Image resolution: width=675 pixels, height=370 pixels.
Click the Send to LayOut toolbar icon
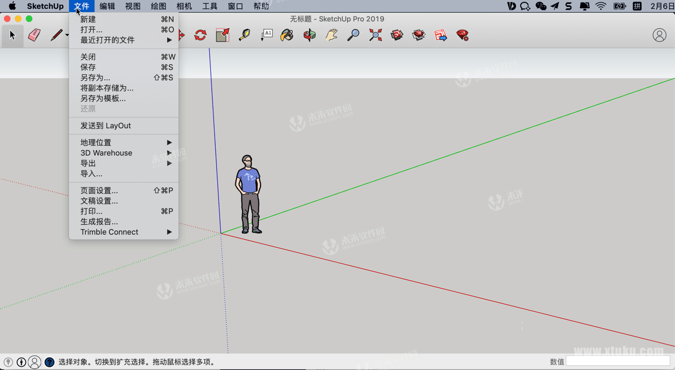point(441,35)
